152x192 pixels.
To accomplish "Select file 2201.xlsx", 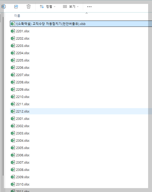I will click(23, 31).
